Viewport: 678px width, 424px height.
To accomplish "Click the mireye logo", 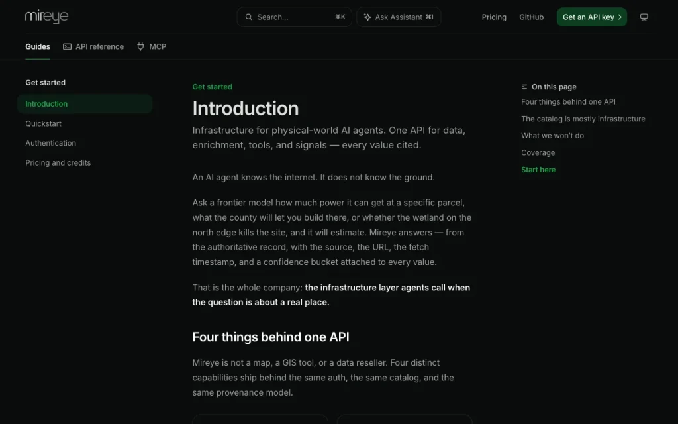I will pos(47,17).
